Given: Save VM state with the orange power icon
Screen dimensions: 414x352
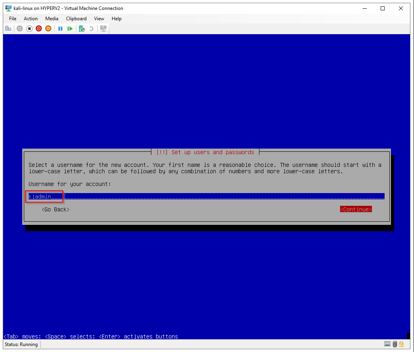Looking at the screenshot, I should 48,29.
